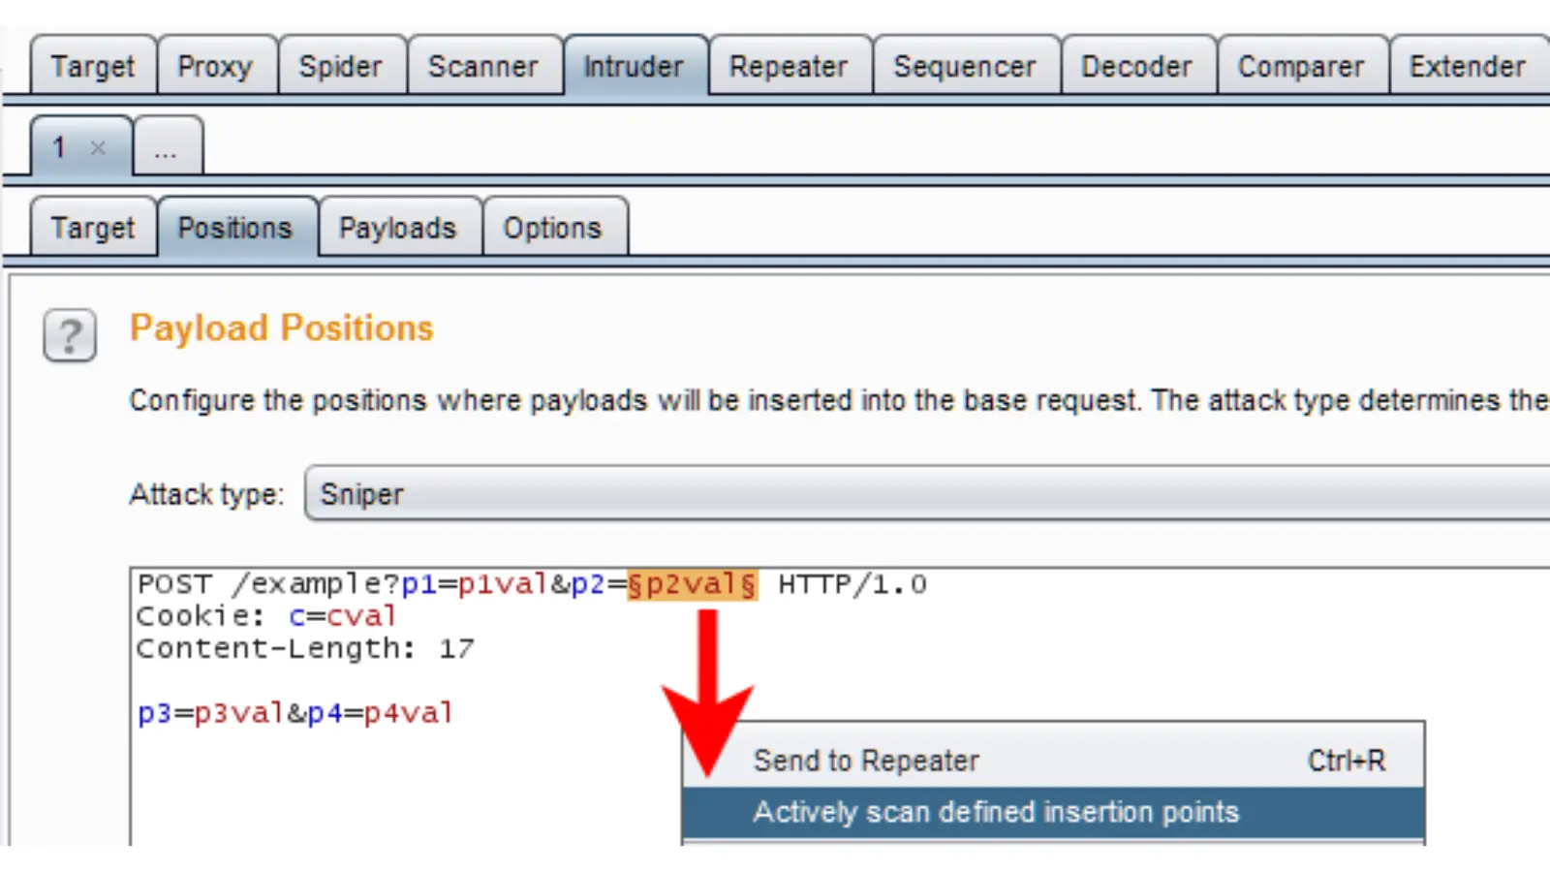The height and width of the screenshot is (872, 1550).
Task: Switch to the Comparer tab
Action: coord(1300,67)
